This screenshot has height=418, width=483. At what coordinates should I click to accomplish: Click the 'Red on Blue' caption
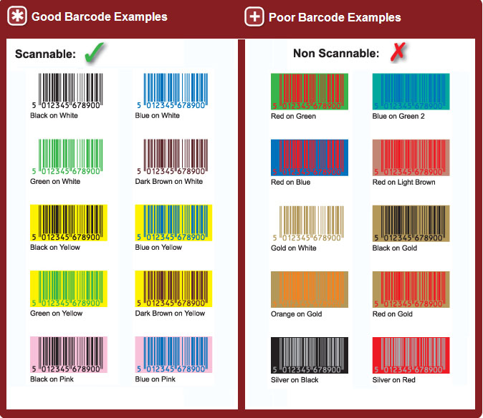(291, 182)
